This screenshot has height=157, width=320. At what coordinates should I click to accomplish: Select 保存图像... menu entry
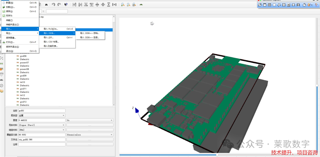20,38
